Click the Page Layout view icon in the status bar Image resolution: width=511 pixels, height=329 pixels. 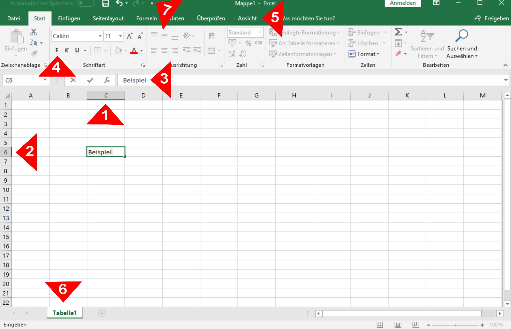pos(398,325)
